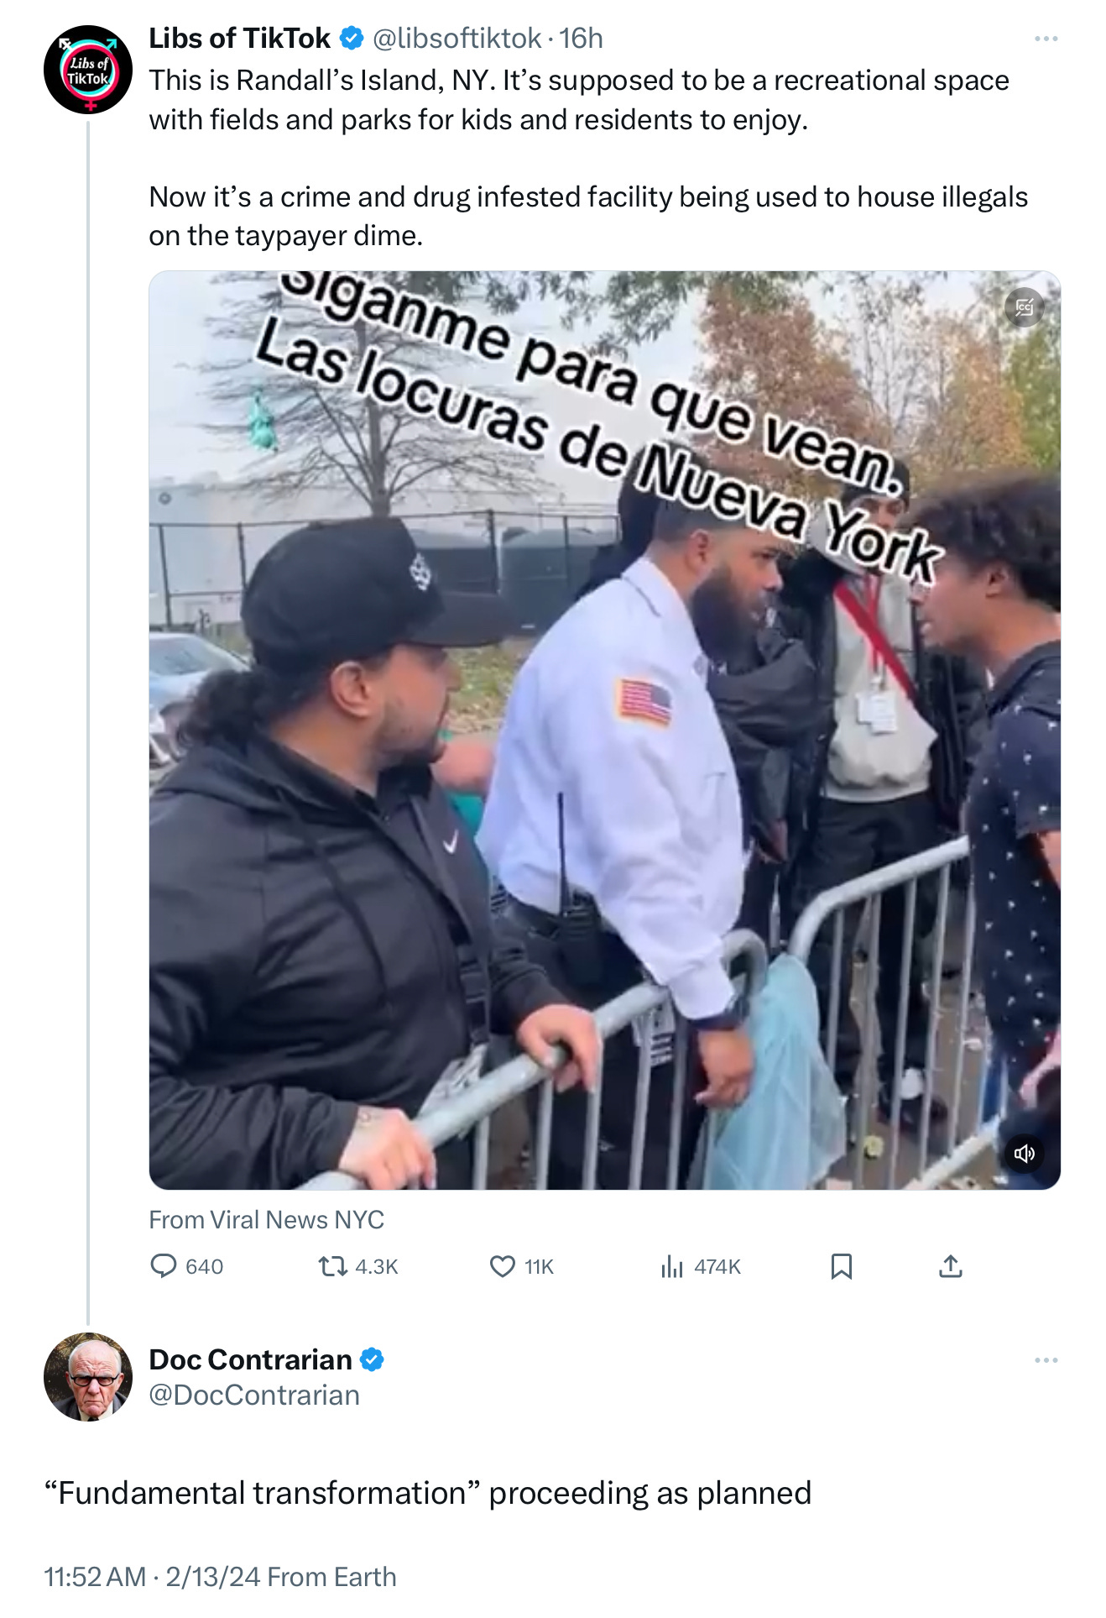
Task: Open the @libsoftiktok handle link
Action: [456, 39]
